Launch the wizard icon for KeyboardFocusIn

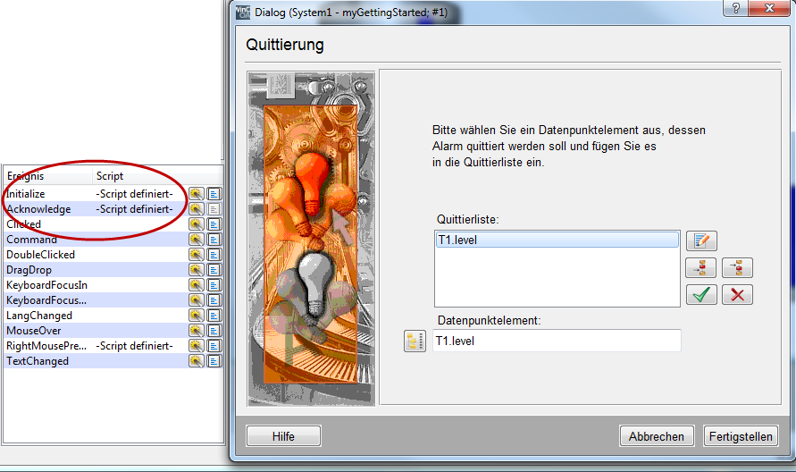pos(196,285)
